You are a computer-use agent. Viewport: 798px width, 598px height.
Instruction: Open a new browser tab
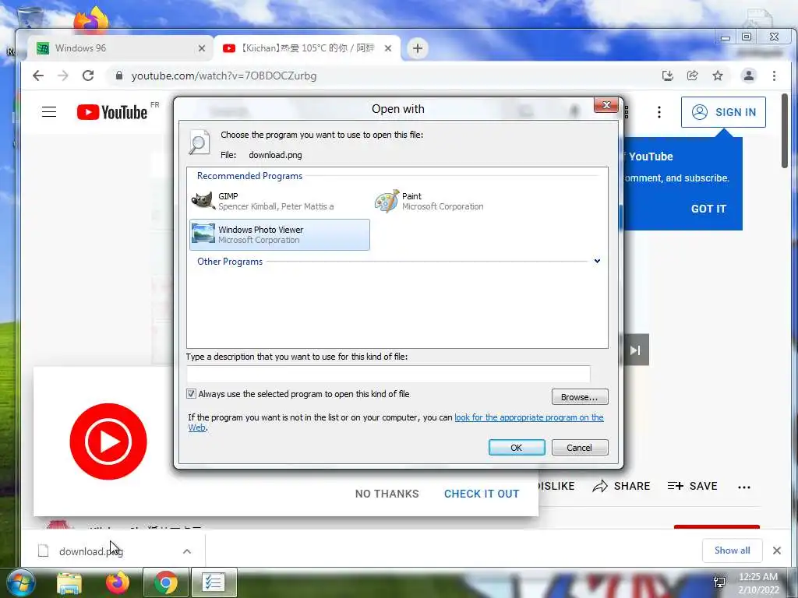(x=418, y=48)
